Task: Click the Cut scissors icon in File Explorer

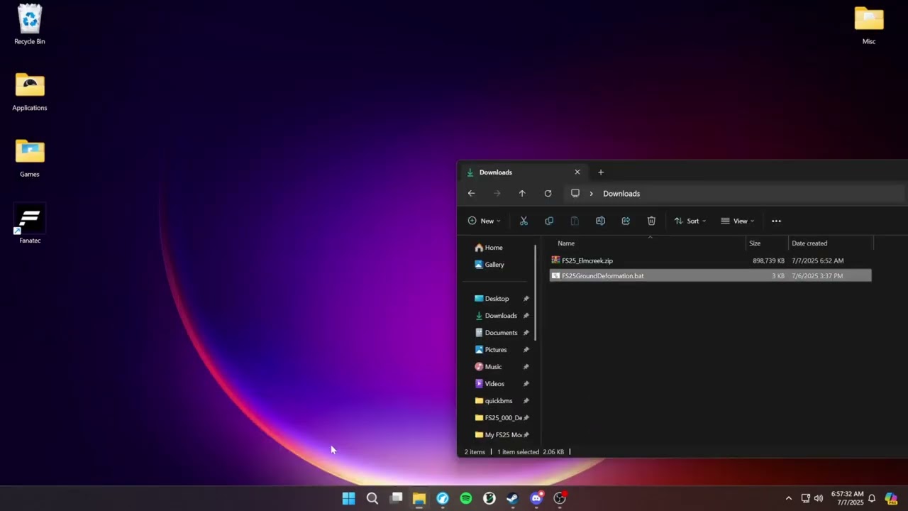Action: coord(524,221)
